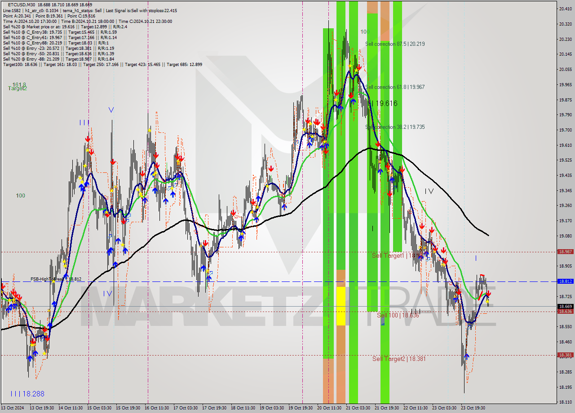Click the 'Time A:2024.10.20 17:30:00' line
The width and height of the screenshot is (575, 413).
click(87, 21)
